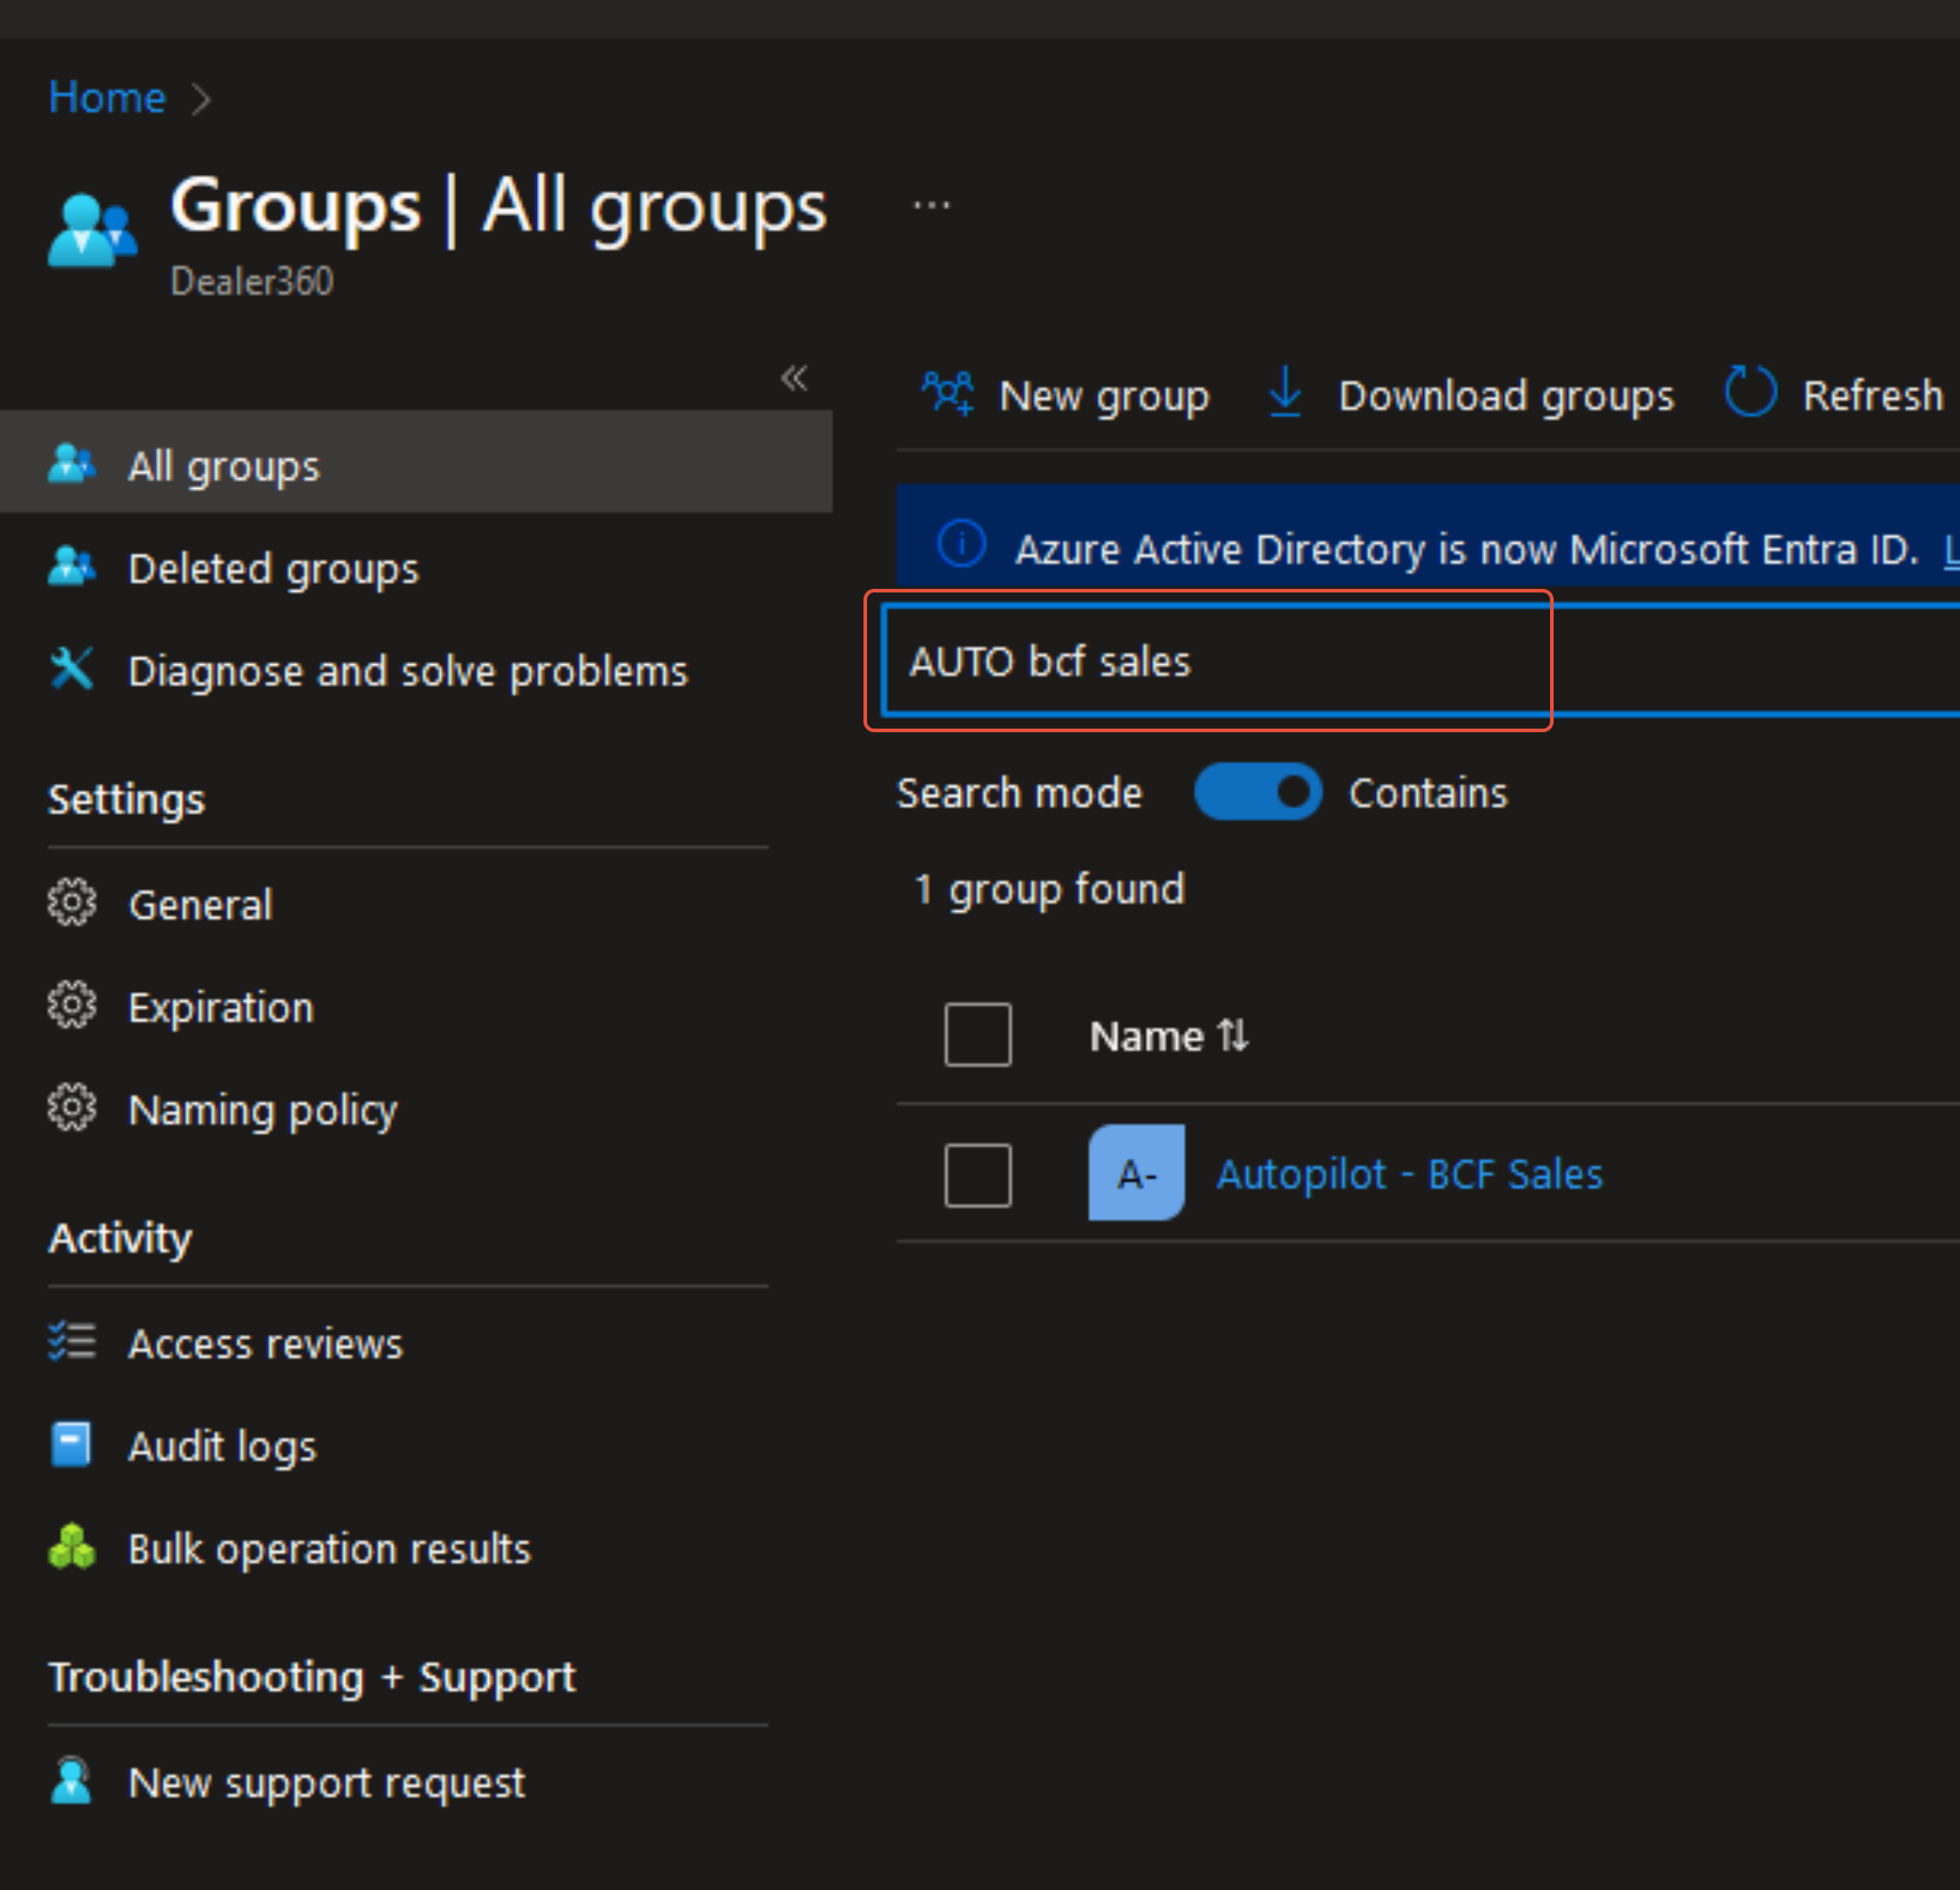Image resolution: width=1960 pixels, height=1890 pixels.
Task: Open Diagnose and solve problems wrench icon
Action: pyautogui.click(x=72, y=669)
